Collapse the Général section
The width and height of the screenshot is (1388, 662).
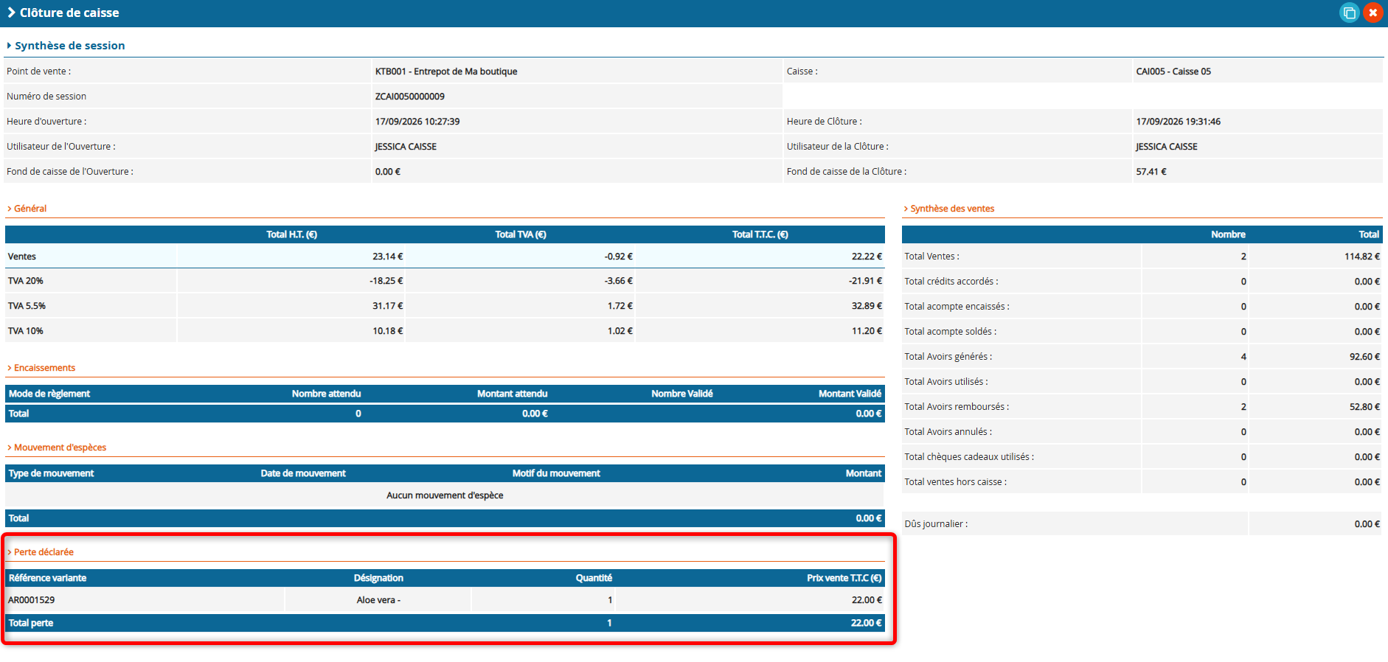click(27, 209)
